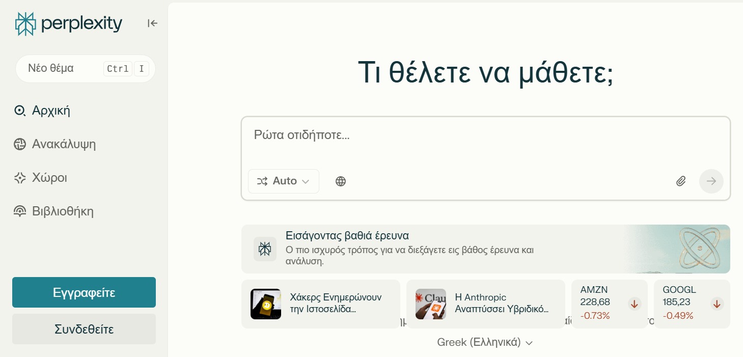Click the GOOGL -0.49% change value
The image size is (743, 357).
678,316
